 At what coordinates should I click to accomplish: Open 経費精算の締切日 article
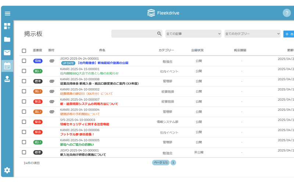[x=86, y=94]
